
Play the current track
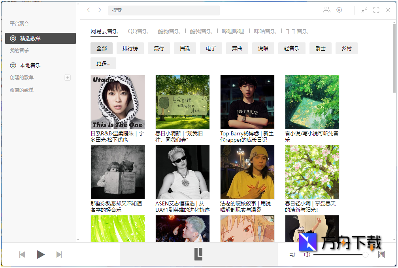click(x=41, y=255)
